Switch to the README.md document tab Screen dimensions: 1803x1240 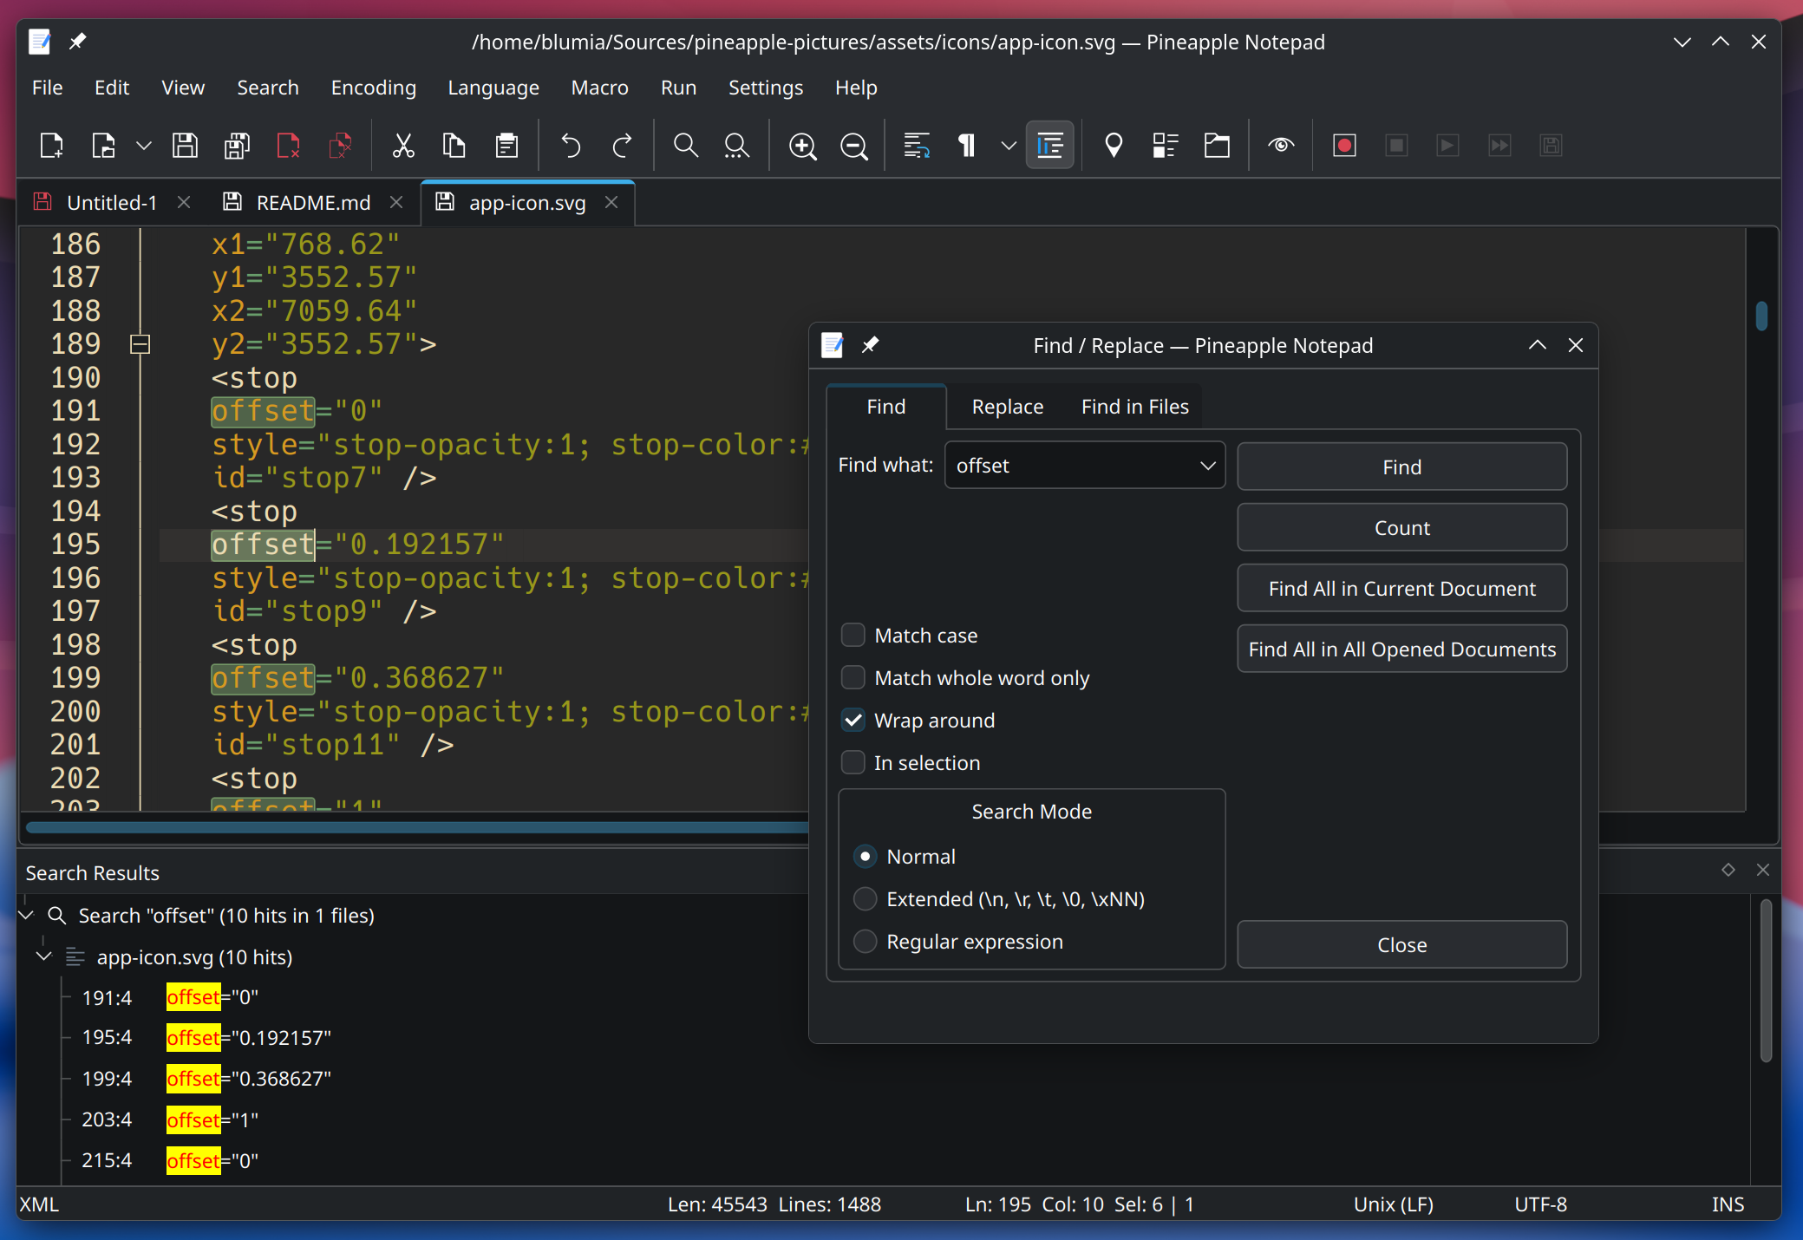pos(313,203)
